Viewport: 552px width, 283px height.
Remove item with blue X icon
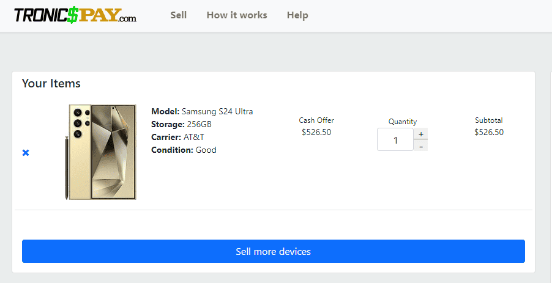pyautogui.click(x=26, y=153)
